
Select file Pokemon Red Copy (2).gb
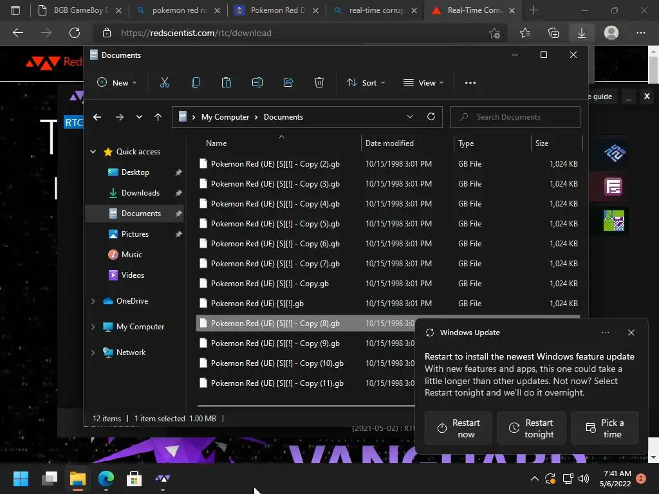[x=388, y=164]
